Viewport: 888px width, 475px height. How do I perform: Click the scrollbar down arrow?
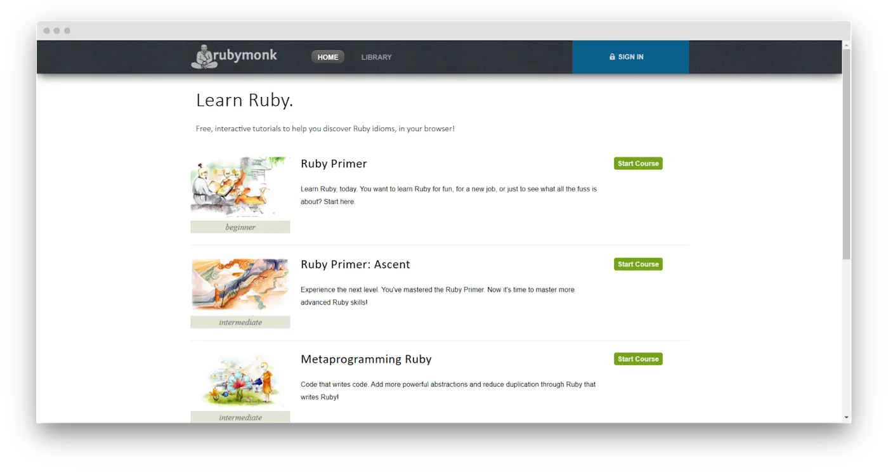click(x=847, y=418)
